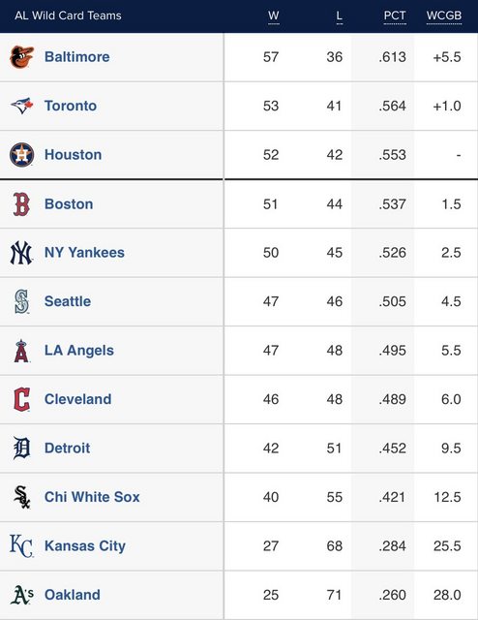The image size is (478, 620).
Task: Click the Oakland A's logo
Action: [x=21, y=595]
